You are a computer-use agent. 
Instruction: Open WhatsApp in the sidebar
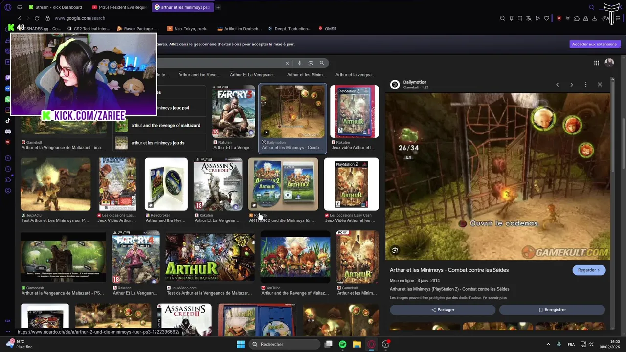[x=8, y=99]
